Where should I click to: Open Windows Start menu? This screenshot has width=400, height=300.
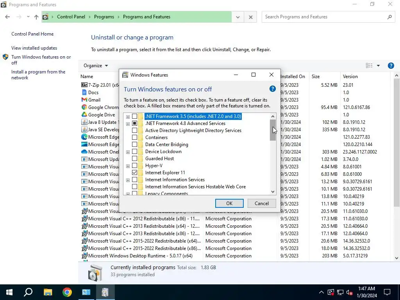coord(9,292)
